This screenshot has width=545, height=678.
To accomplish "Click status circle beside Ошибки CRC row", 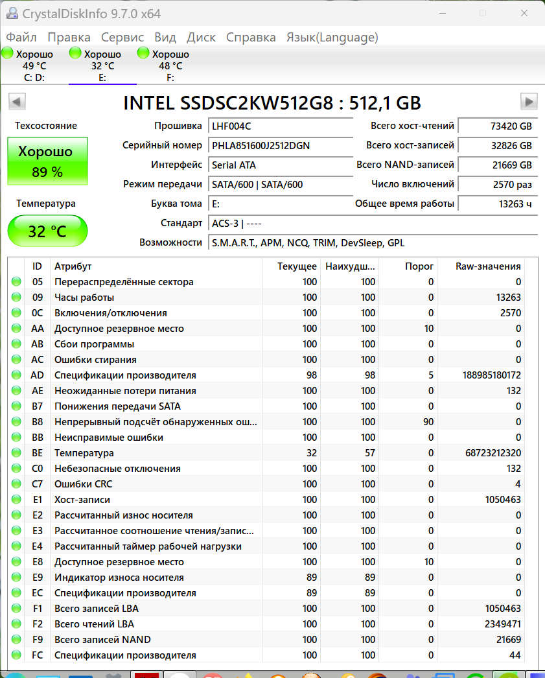I will coord(16,484).
